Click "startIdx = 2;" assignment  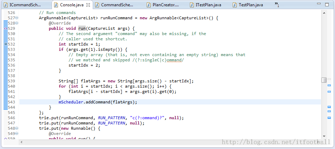coord(84,65)
